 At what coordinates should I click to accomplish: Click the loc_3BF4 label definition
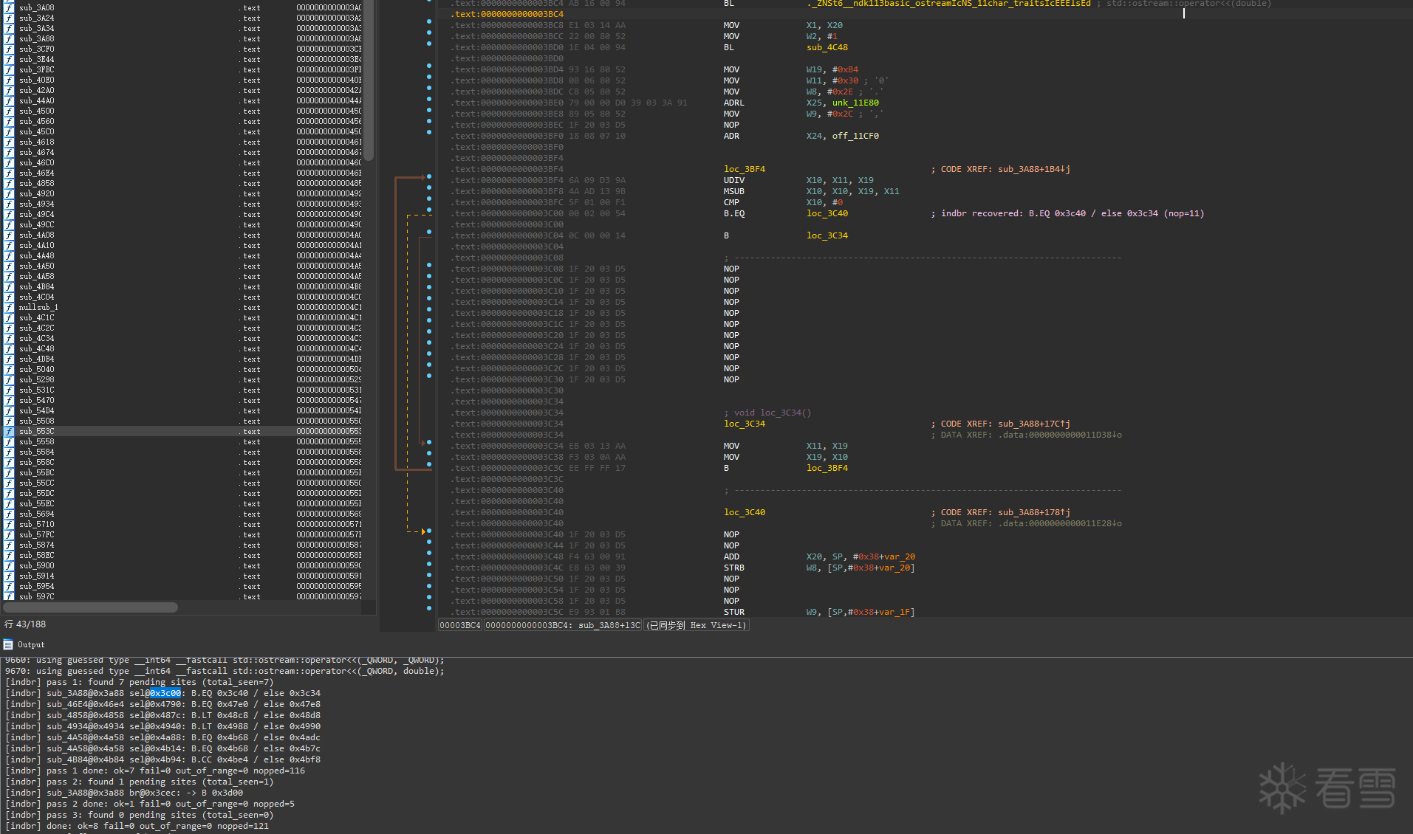tap(745, 169)
